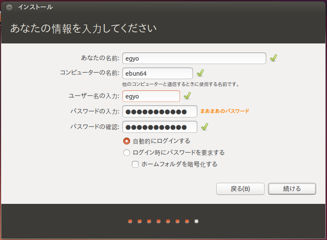Click green checkmark beside password confirmation

pos(205,126)
